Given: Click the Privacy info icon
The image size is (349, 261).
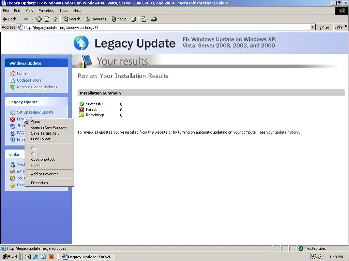Looking at the screenshot, I should [x=13, y=140].
